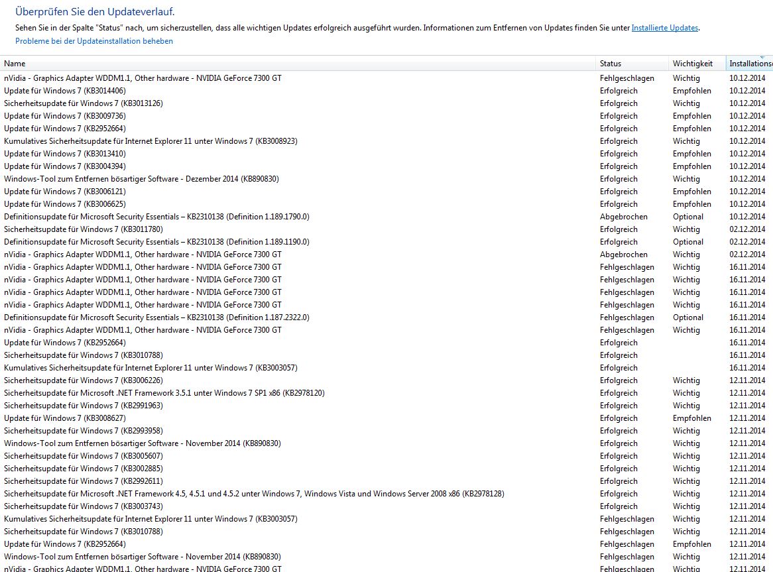Select Sicherheitsupdate für Windows 7 (KB2992611)
Screen dimensions: 773x572
(x=386, y=481)
